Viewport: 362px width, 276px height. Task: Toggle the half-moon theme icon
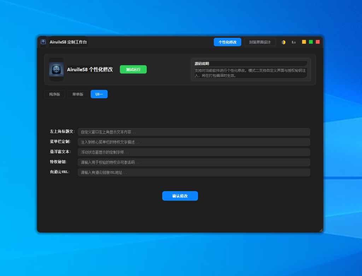(284, 42)
